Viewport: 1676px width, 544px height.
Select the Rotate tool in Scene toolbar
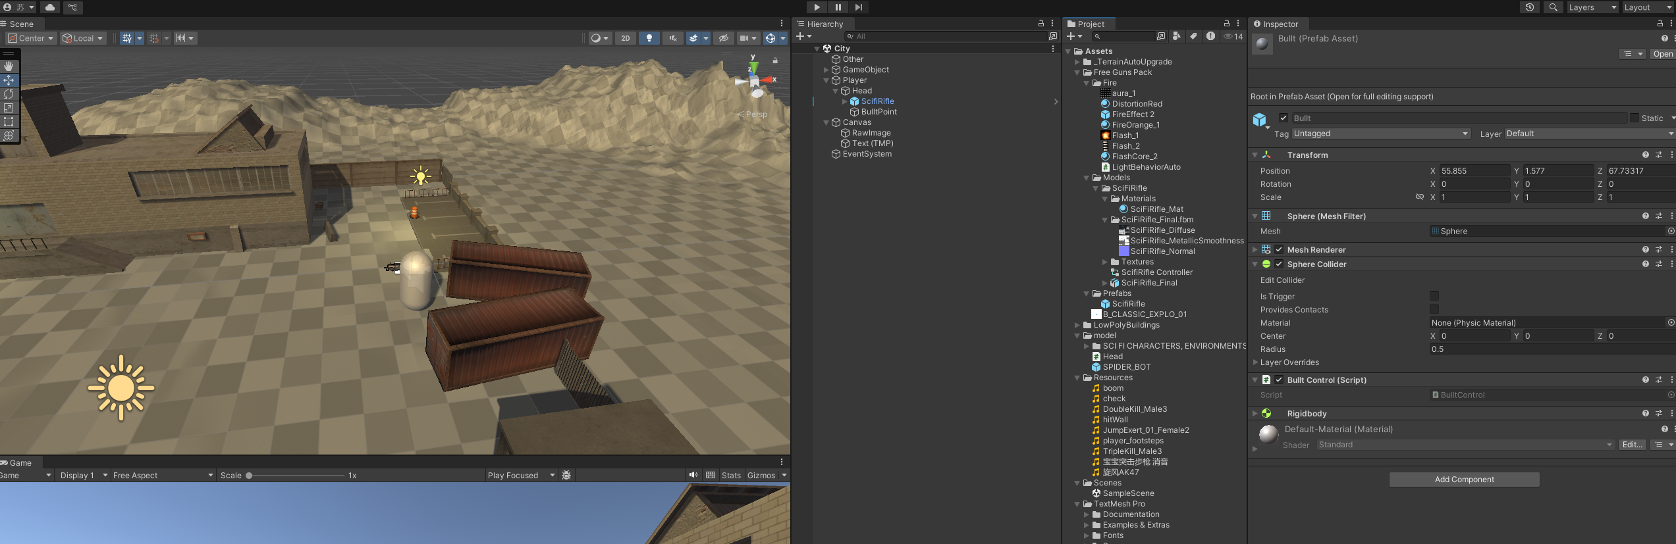point(9,94)
